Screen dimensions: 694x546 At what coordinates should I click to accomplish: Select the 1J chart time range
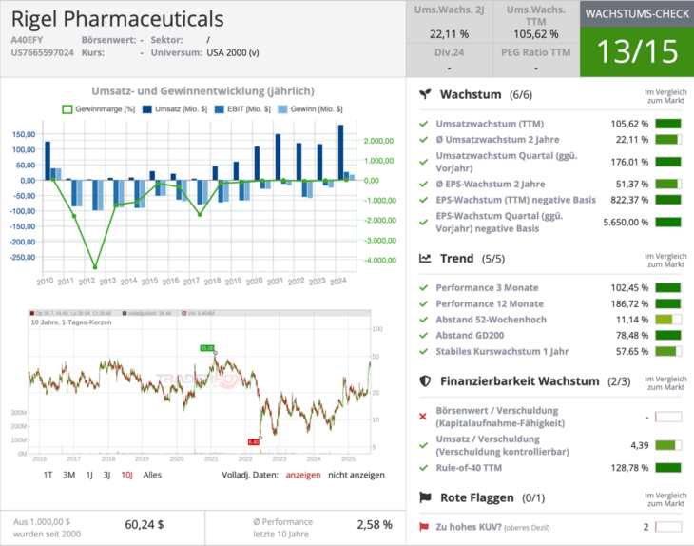89,475
